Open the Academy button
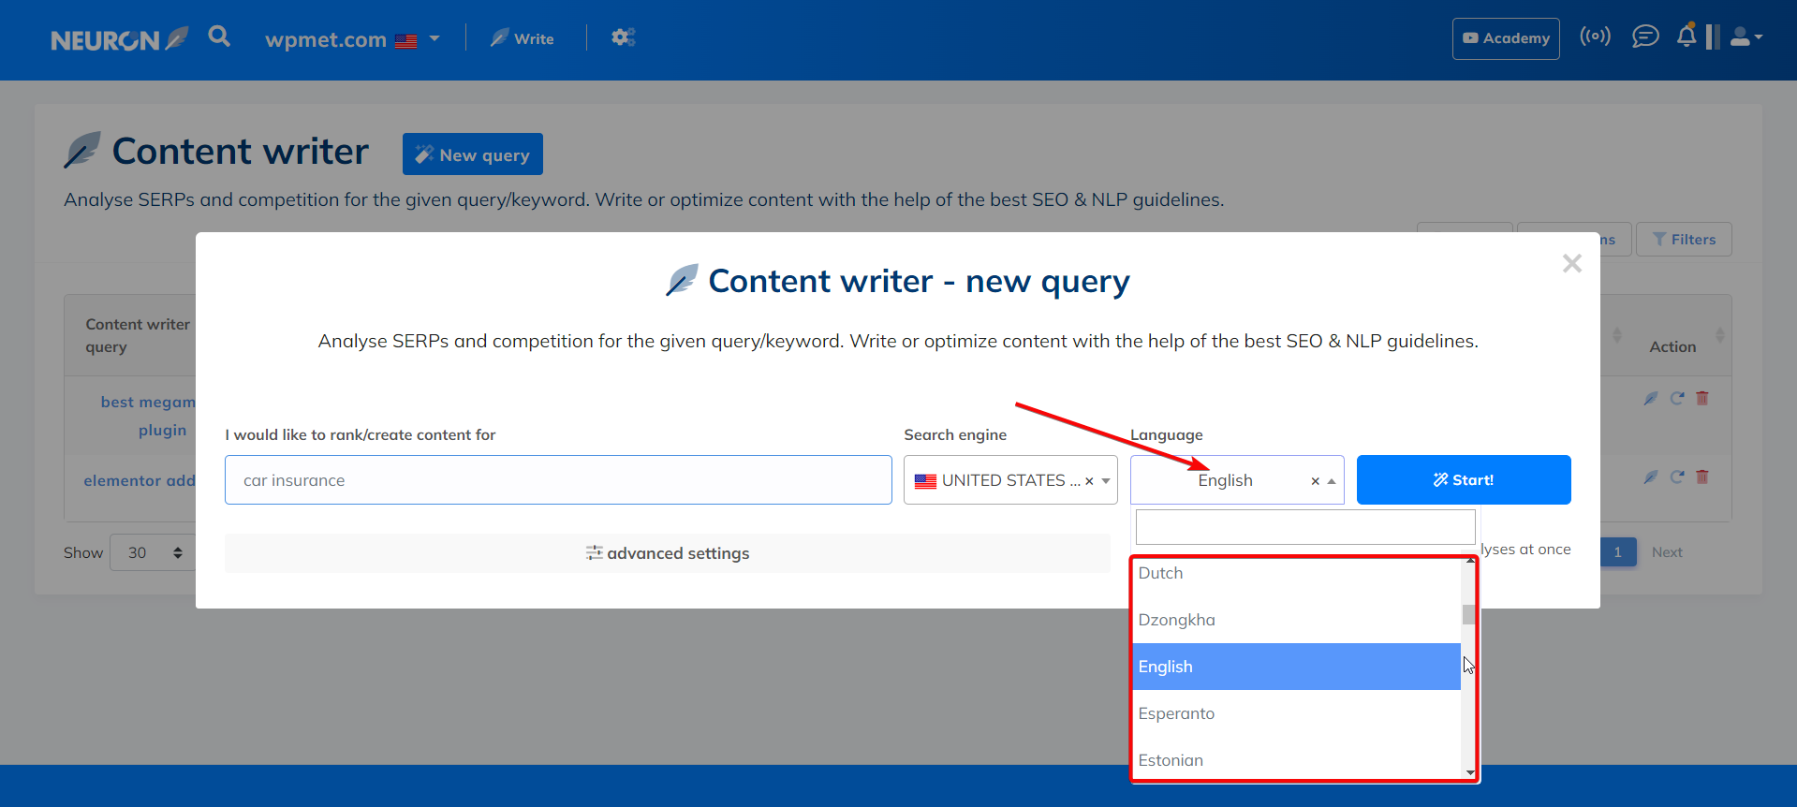Image resolution: width=1797 pixels, height=807 pixels. pyautogui.click(x=1506, y=38)
